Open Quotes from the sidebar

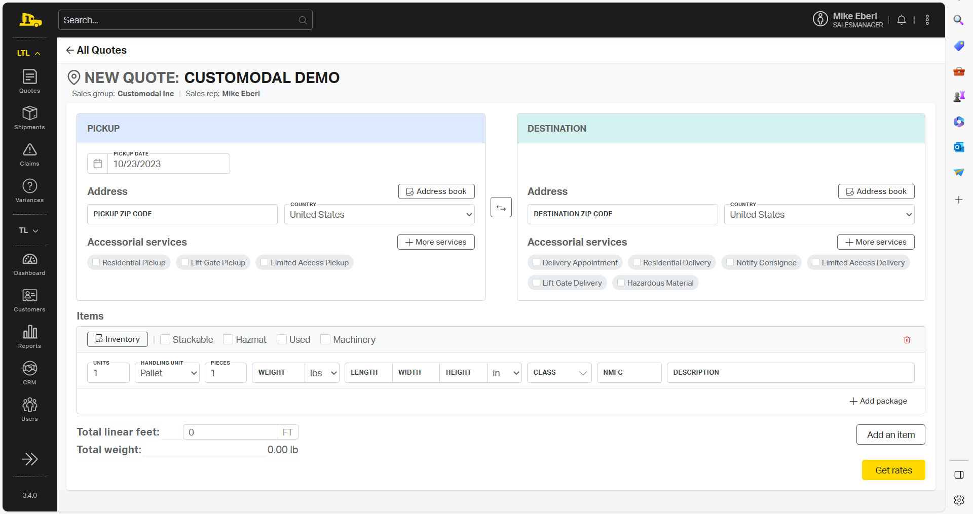click(29, 82)
